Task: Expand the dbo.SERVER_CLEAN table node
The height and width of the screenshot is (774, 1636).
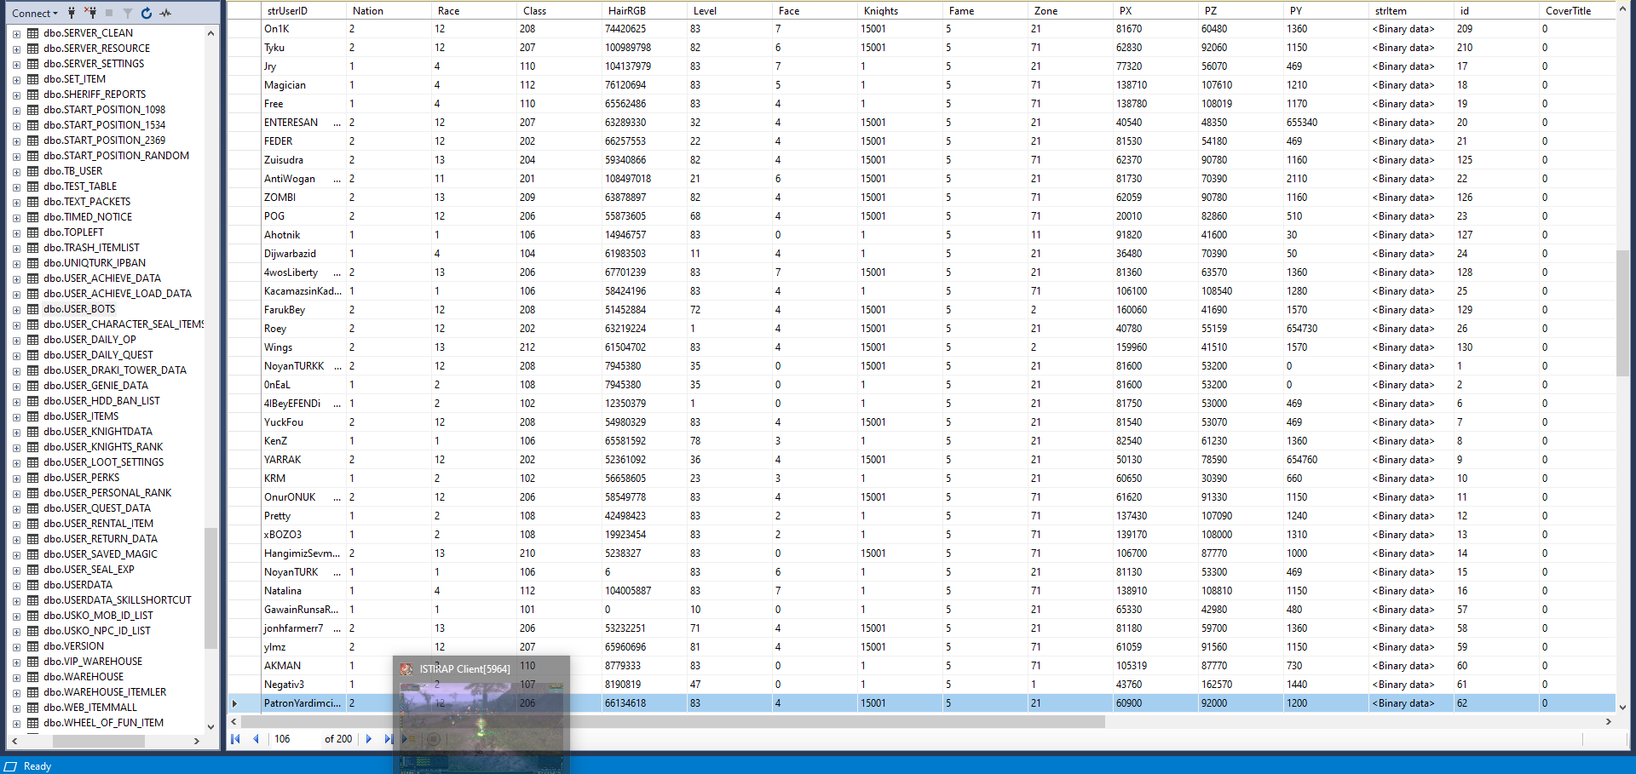Action: pos(16,33)
